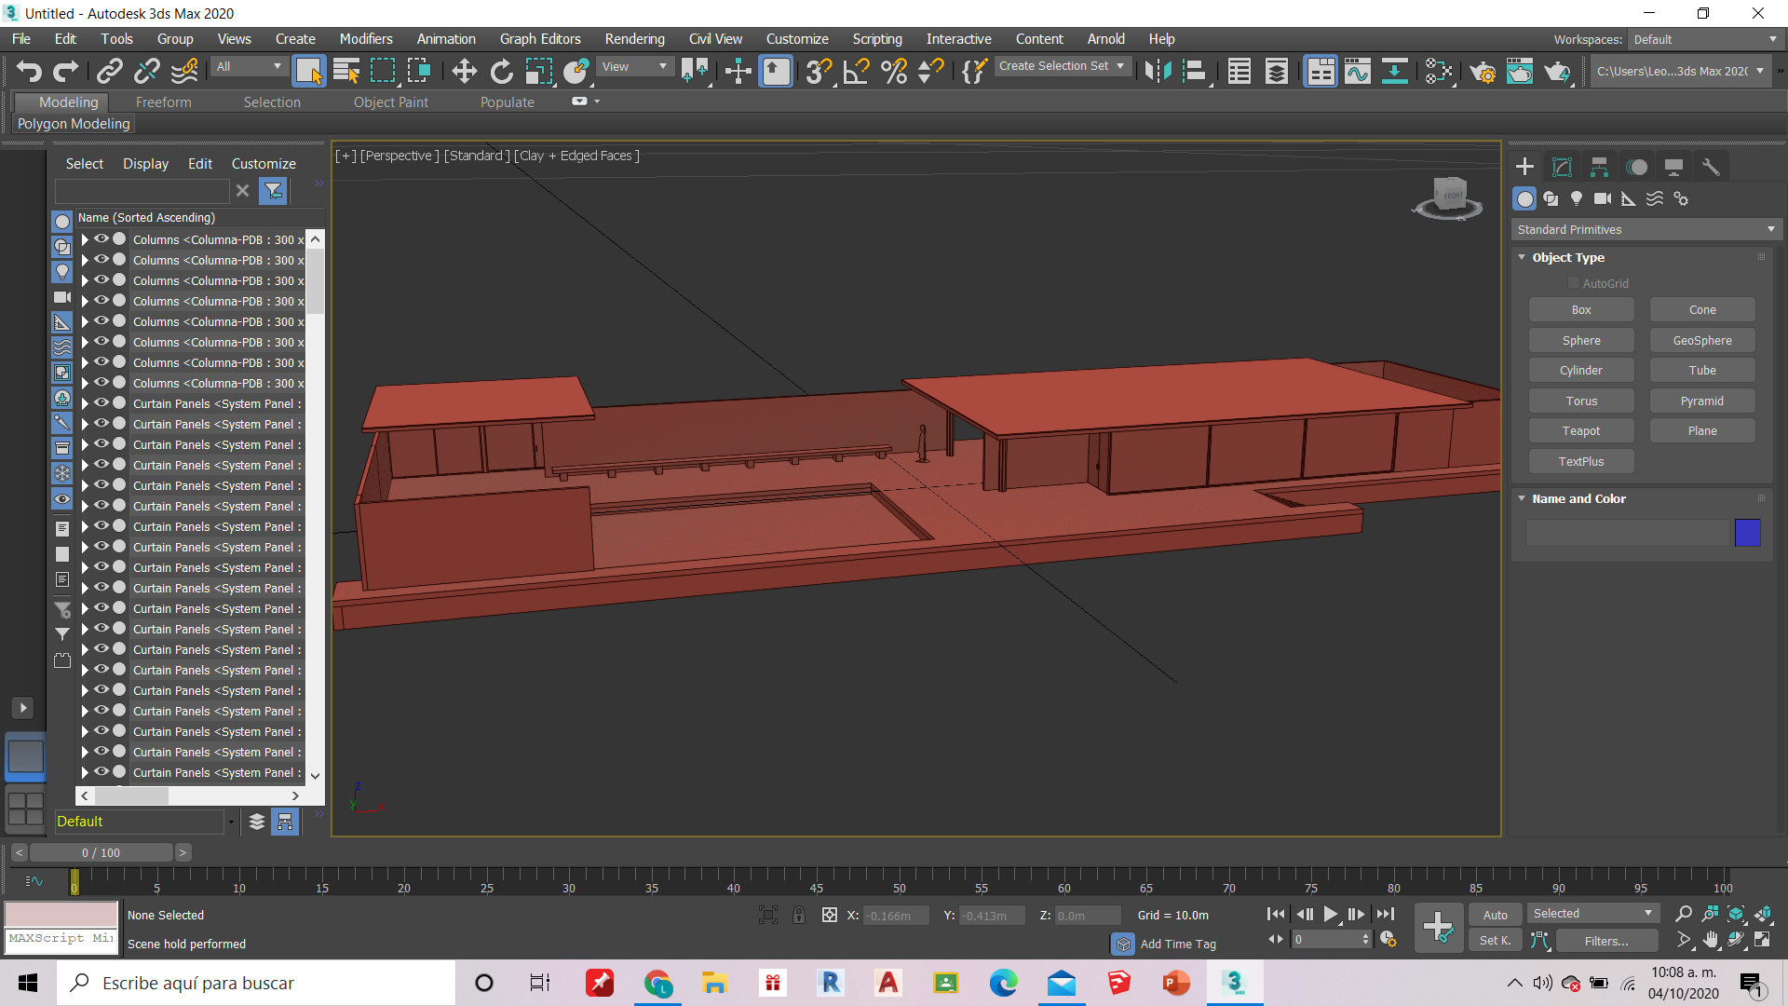Image resolution: width=1788 pixels, height=1006 pixels.
Task: Open scene explorer Display menu
Action: tap(146, 164)
